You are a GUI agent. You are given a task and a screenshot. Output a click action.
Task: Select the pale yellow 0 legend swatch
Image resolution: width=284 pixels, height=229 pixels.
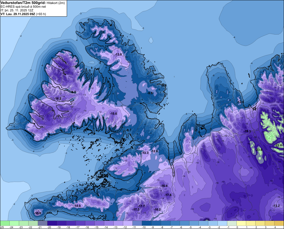[x=241, y=223]
